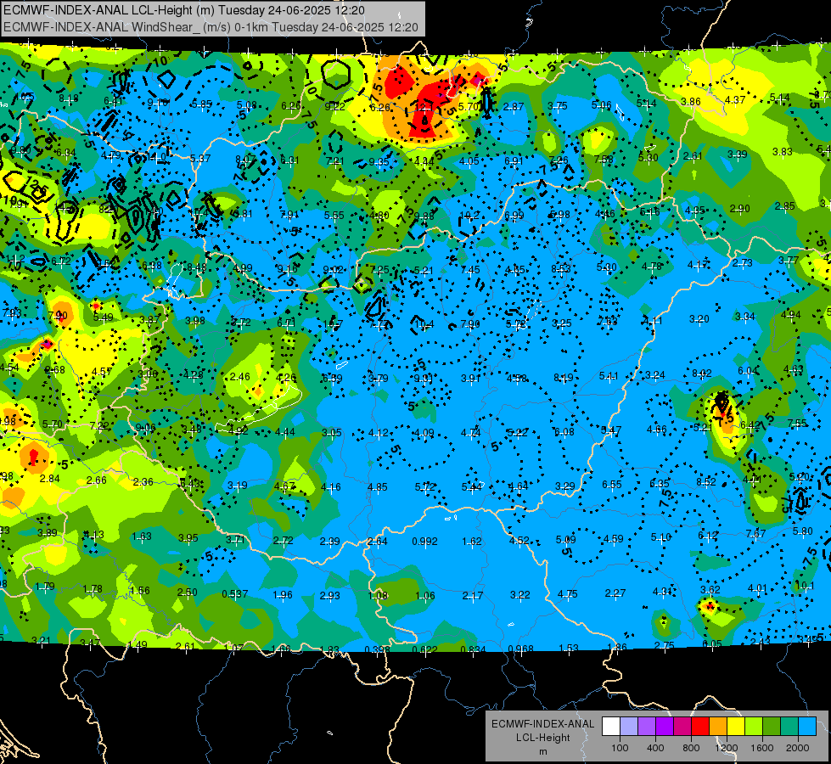Click the legend unit label m
This screenshot has width=831, height=764.
point(543,751)
